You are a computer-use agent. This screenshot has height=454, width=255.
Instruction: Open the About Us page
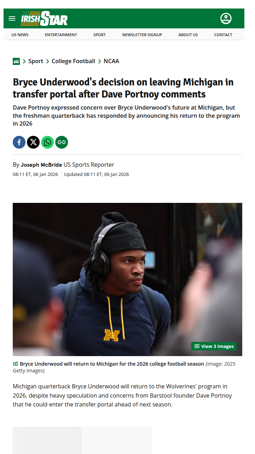188,35
